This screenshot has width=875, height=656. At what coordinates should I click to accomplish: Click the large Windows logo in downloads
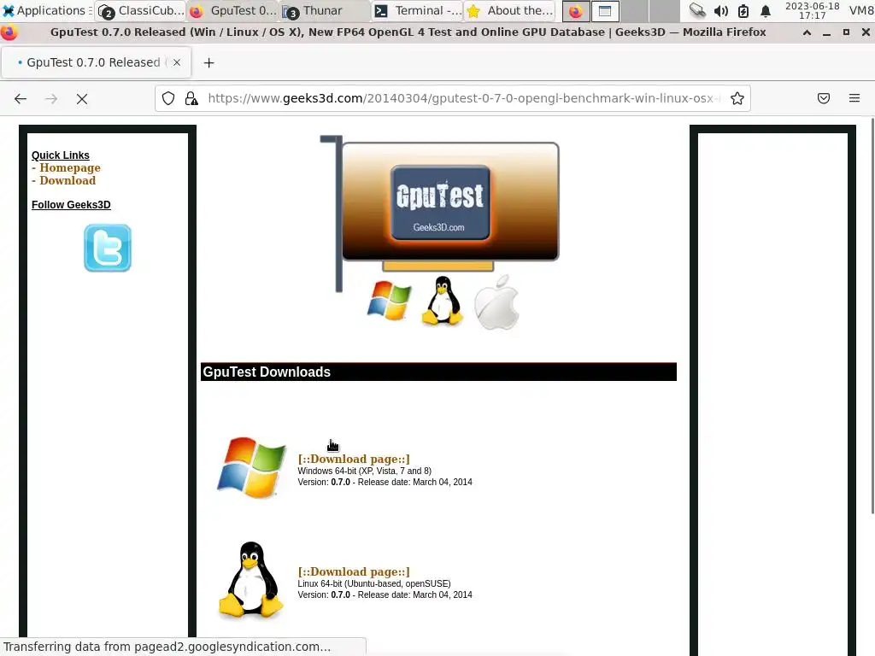[x=252, y=467]
